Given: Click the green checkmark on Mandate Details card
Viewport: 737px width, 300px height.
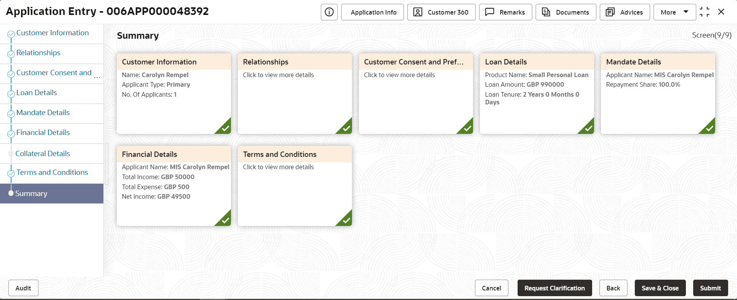Looking at the screenshot, I should (x=708, y=127).
